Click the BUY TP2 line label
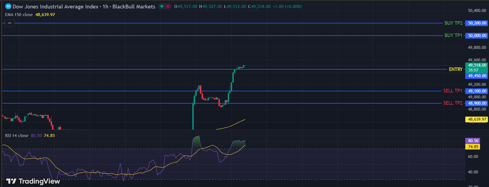 [x=453, y=23]
